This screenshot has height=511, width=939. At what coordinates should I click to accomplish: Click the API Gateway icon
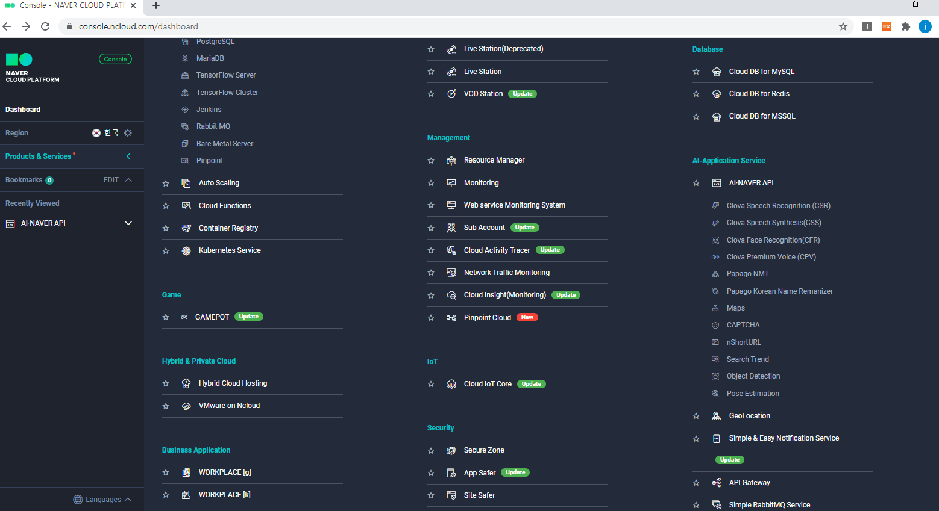(717, 483)
